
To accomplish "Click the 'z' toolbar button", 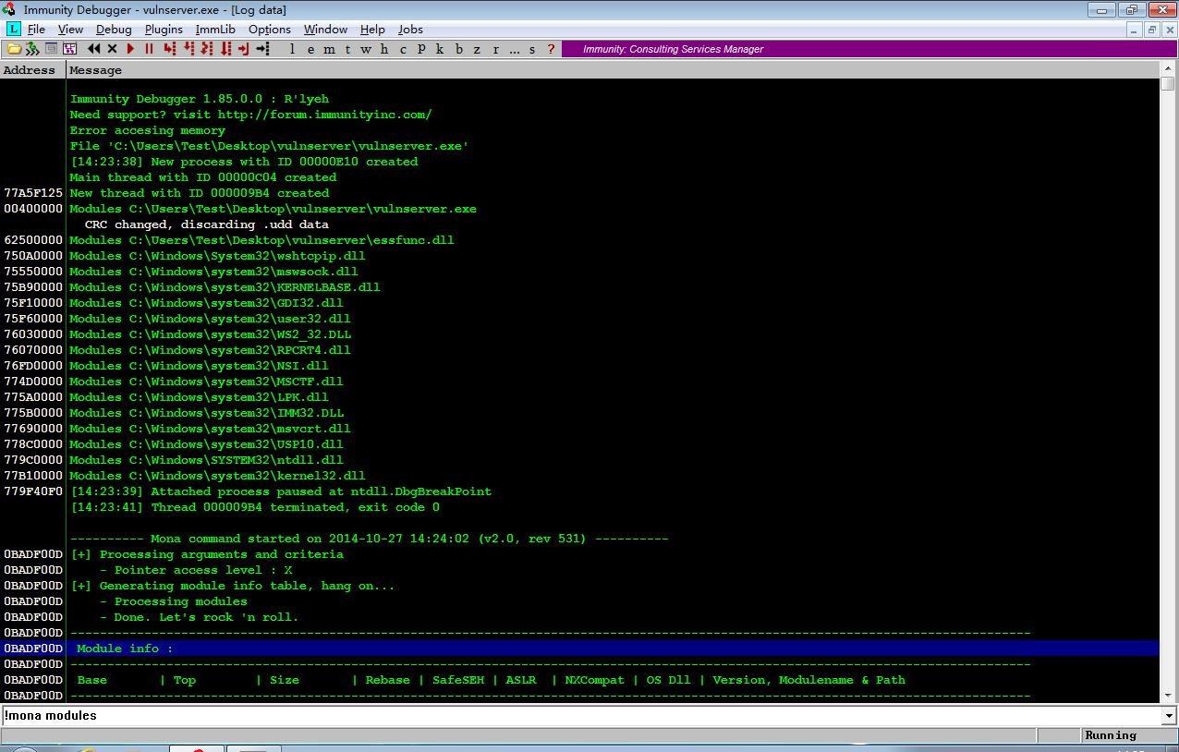I will point(477,49).
